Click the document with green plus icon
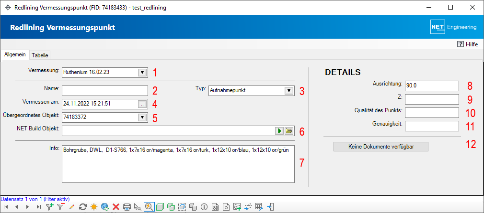 [237, 207]
